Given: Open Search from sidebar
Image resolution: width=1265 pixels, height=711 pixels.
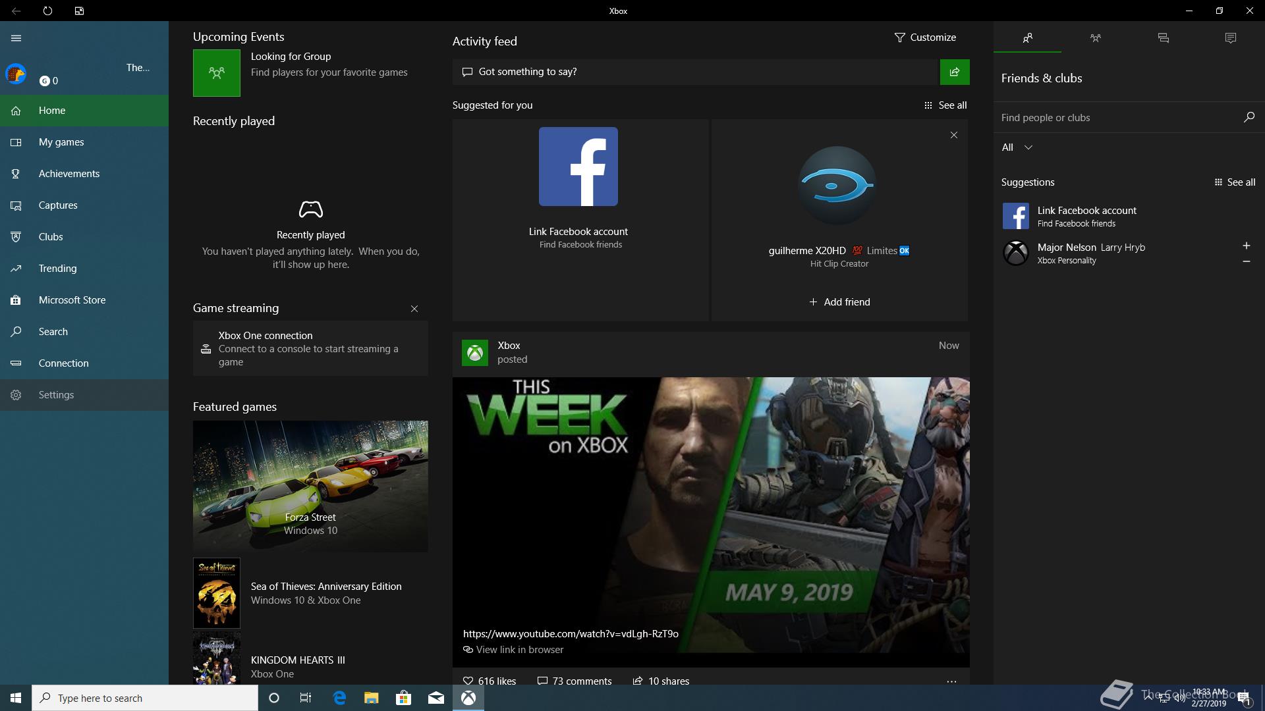Looking at the screenshot, I should coord(84,332).
